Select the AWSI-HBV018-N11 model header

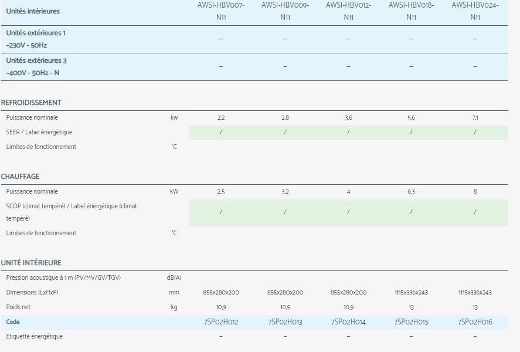[411, 11]
